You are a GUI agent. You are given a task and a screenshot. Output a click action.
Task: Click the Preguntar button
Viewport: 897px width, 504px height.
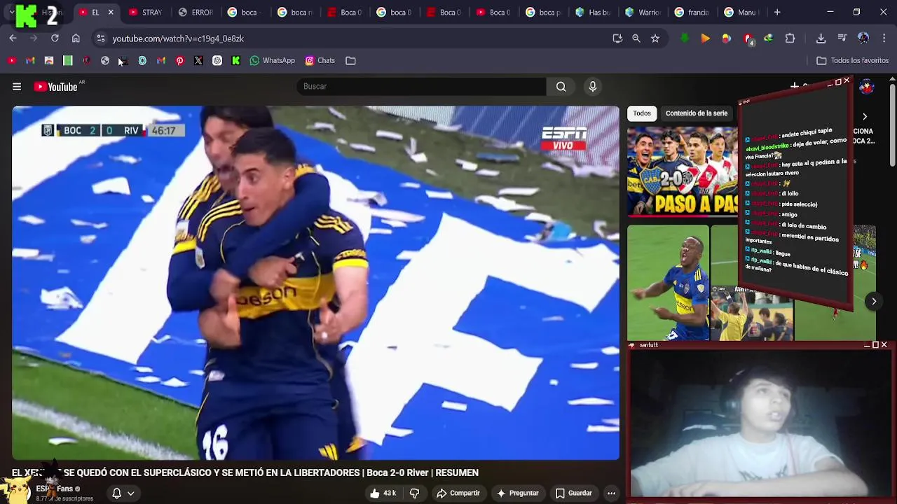coord(518,493)
